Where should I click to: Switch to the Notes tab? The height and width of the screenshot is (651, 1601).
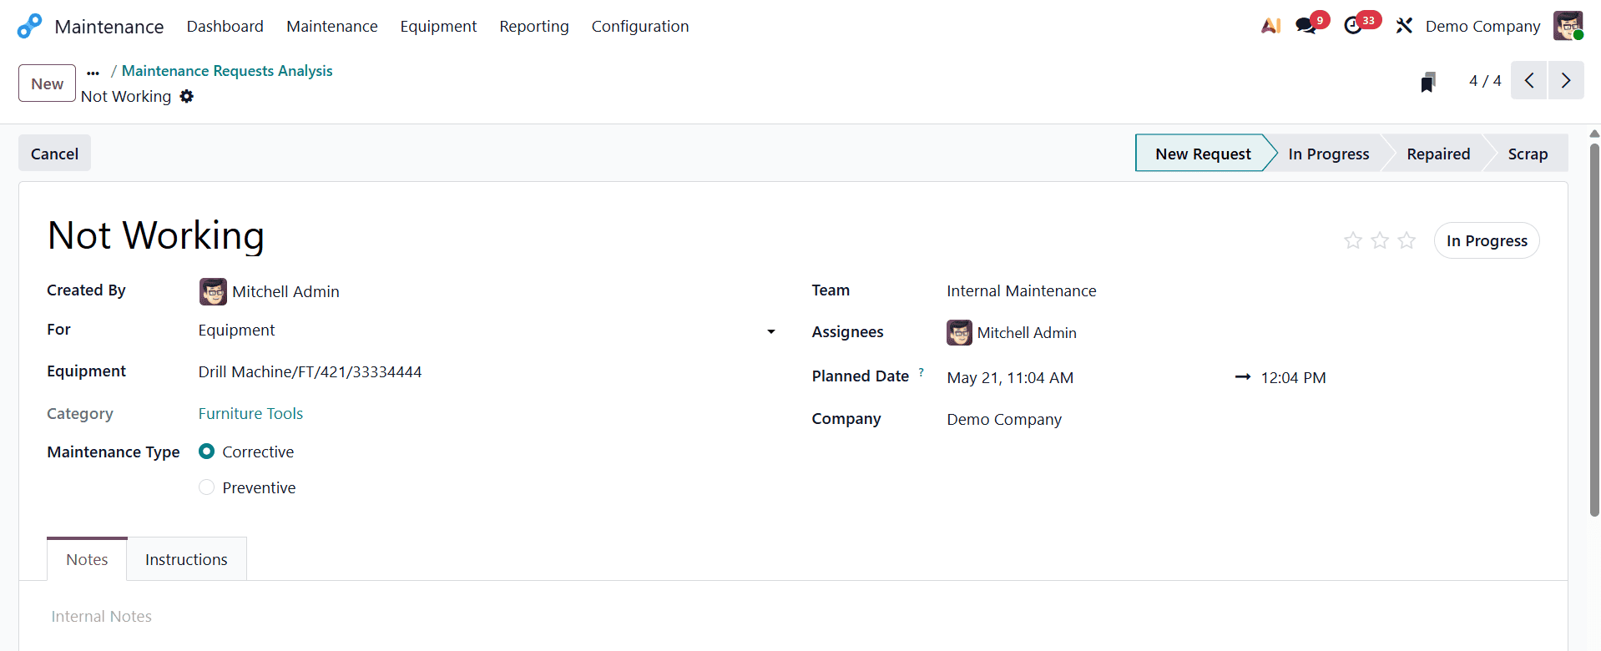click(x=87, y=559)
